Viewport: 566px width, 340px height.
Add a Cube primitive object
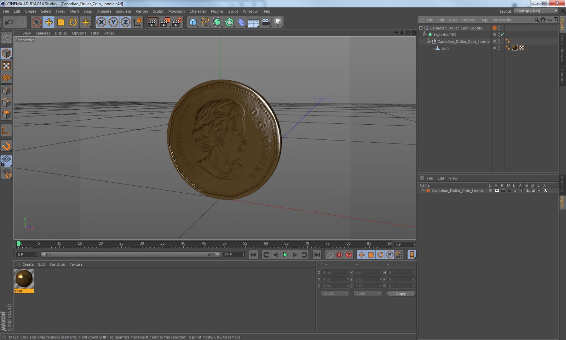tap(193, 22)
